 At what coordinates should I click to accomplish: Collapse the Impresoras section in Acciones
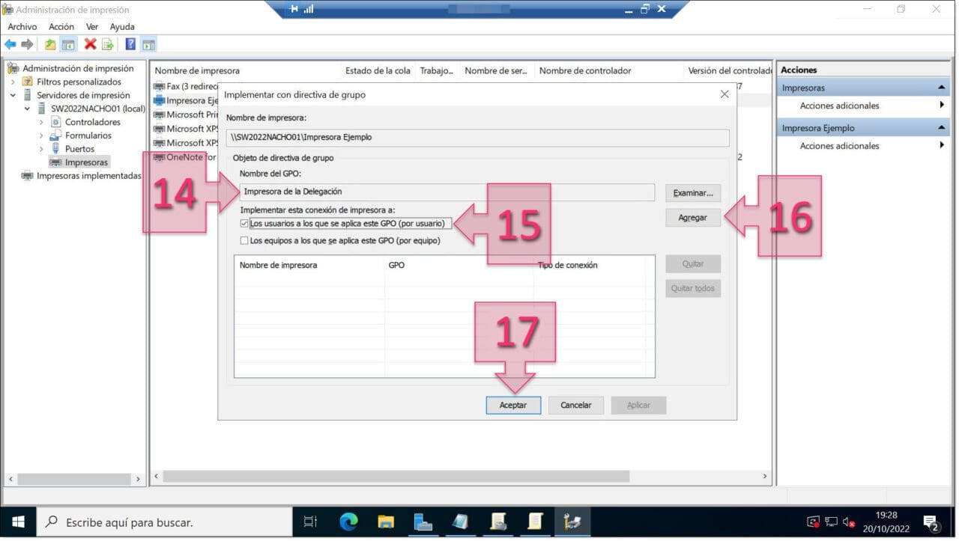click(942, 88)
